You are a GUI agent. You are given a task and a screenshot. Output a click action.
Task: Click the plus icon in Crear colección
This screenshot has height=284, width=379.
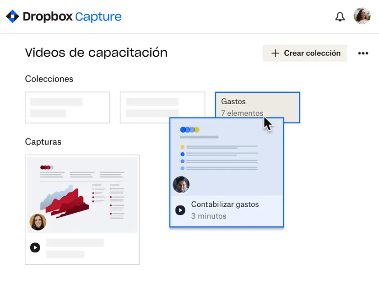(275, 53)
